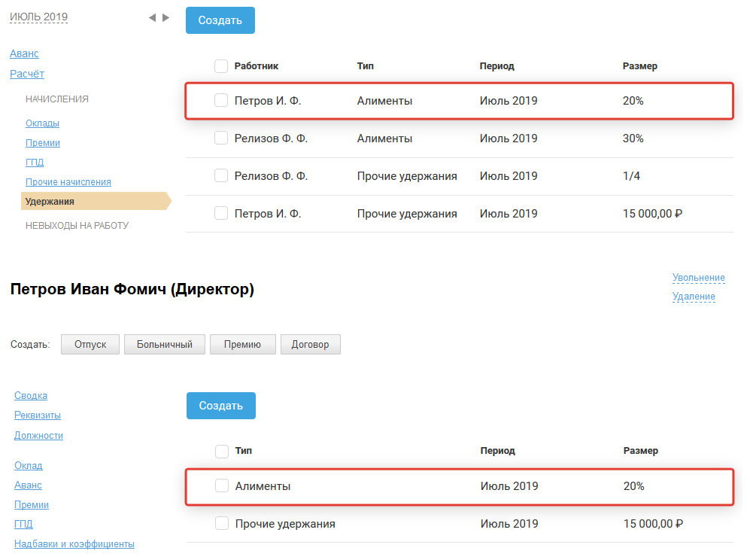Check Петров И. Ф. Прочие удержания row
Image resolution: width=750 pixels, height=557 pixels.
tap(221, 213)
